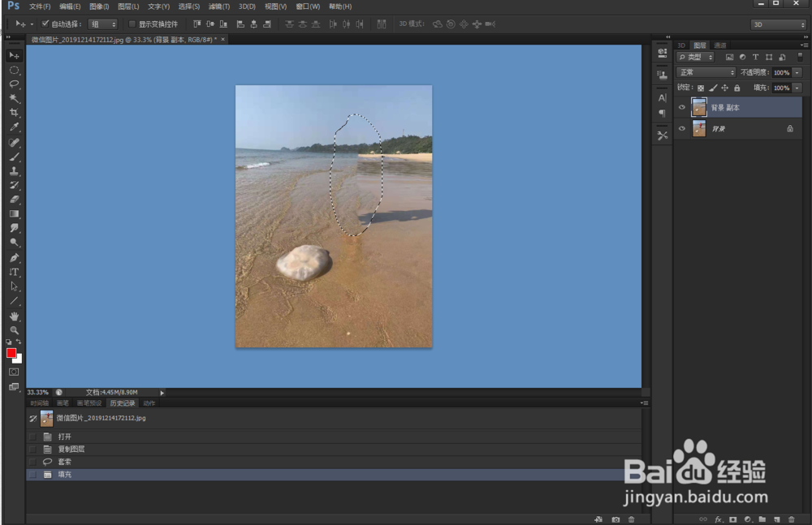Select the Clone Stamp tool
The image size is (812, 525).
14,171
